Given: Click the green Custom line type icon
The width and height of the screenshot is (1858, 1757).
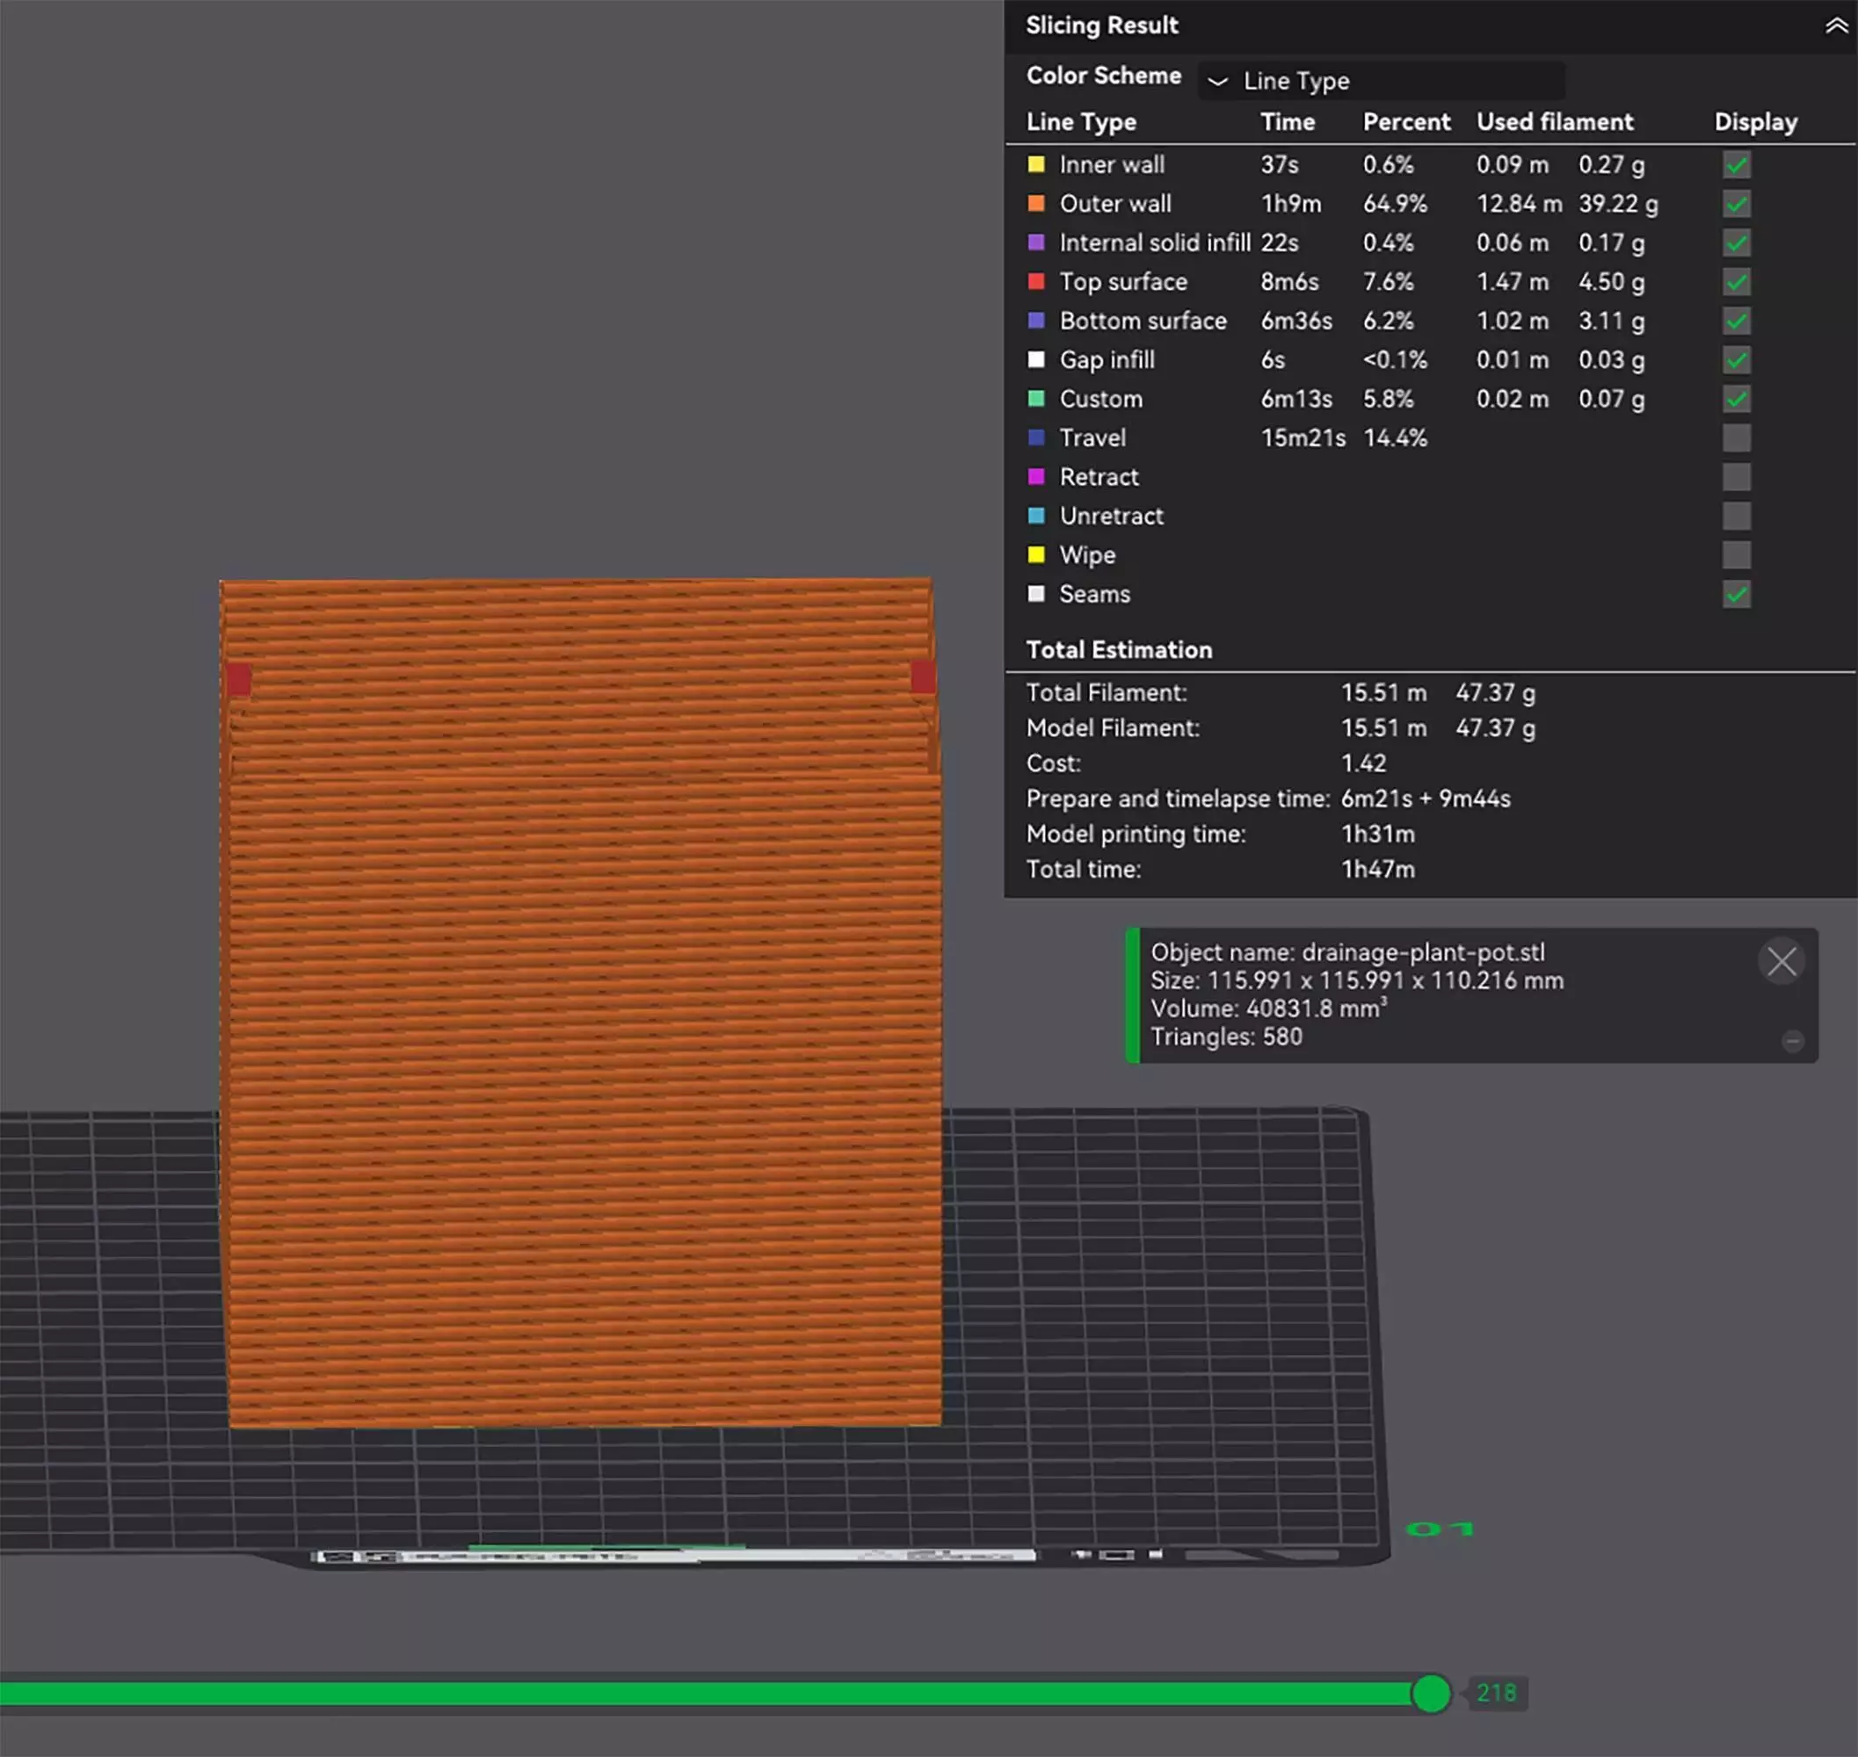Looking at the screenshot, I should point(1035,399).
